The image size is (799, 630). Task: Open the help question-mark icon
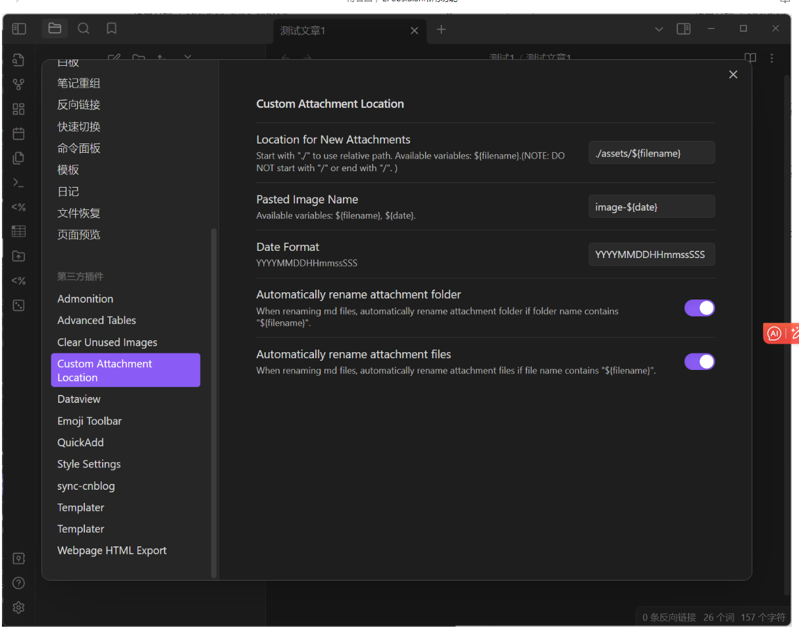18,583
